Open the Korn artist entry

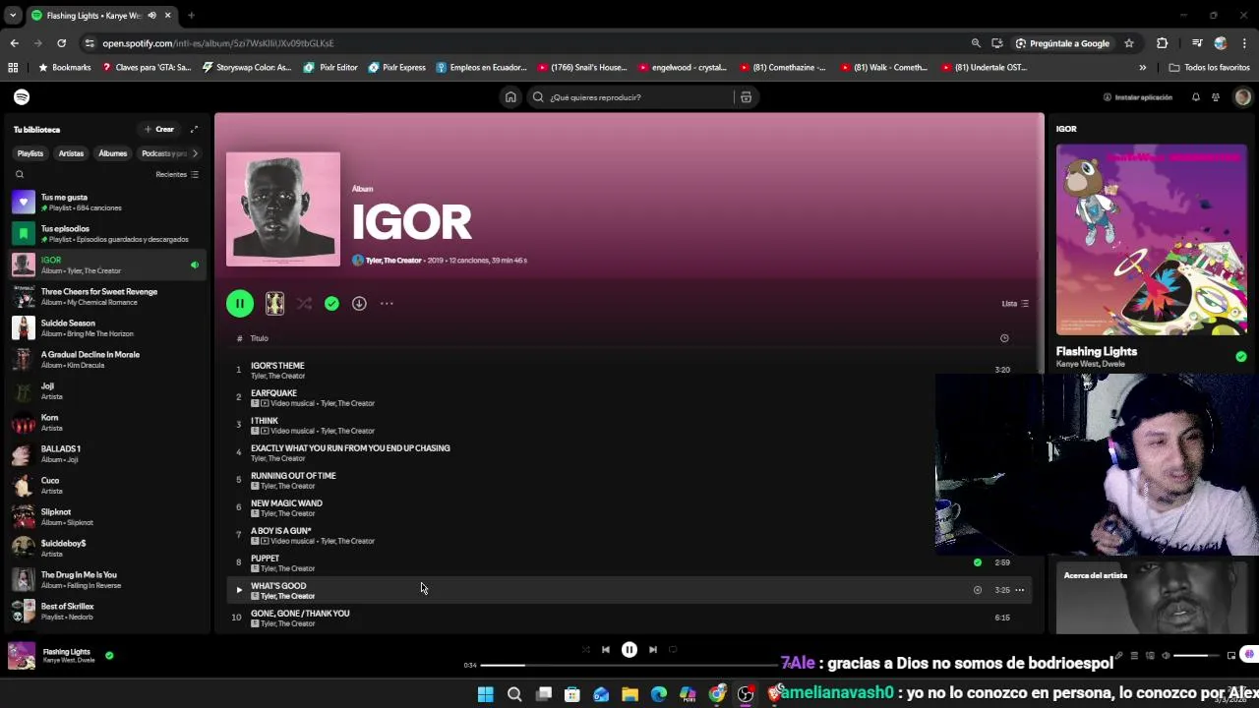(x=106, y=423)
